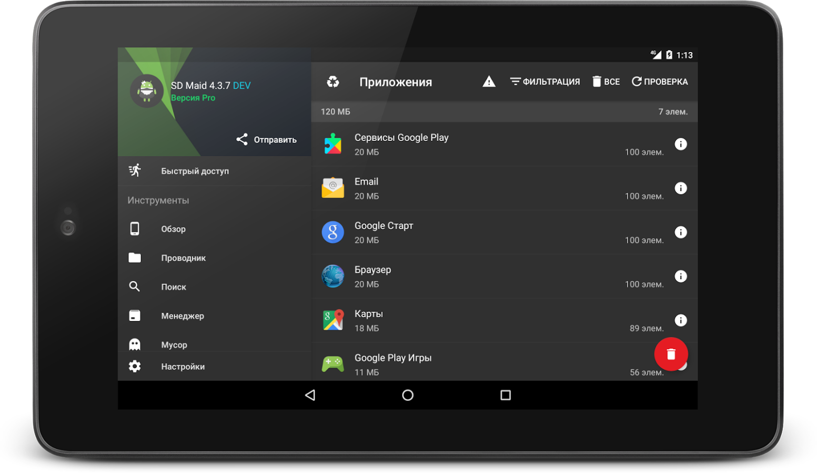Screen dimensions: 817x473
Task: Click the 11 МБ size text
Action: (367, 372)
